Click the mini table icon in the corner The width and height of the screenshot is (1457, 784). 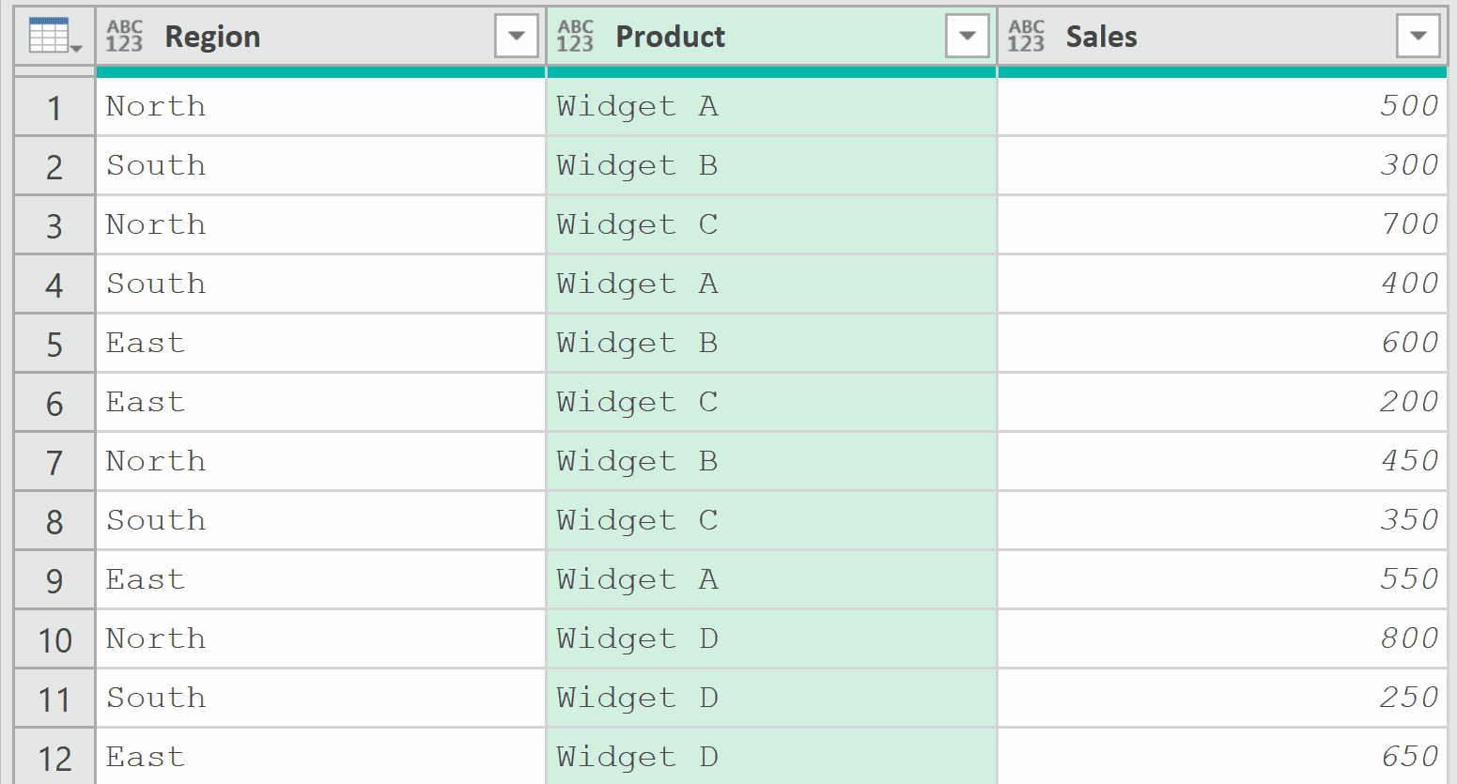pyautogui.click(x=52, y=35)
